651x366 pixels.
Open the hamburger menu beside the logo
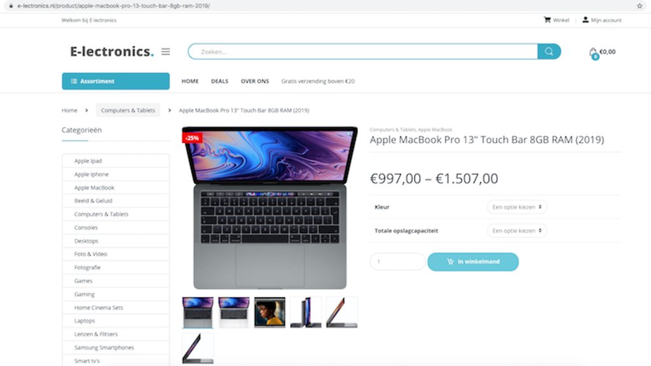166,51
